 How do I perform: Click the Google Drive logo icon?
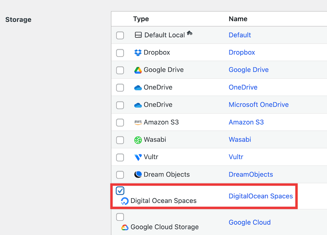pyautogui.click(x=138, y=70)
